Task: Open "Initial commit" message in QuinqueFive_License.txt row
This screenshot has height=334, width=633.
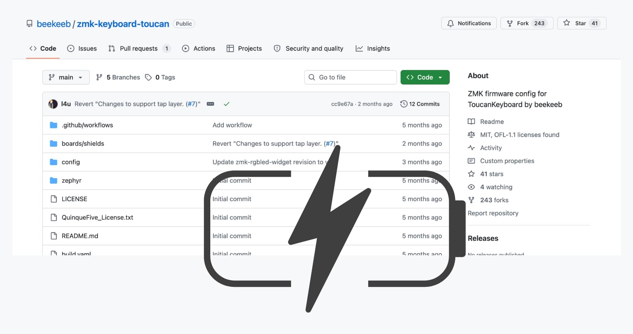Action: 232,217
